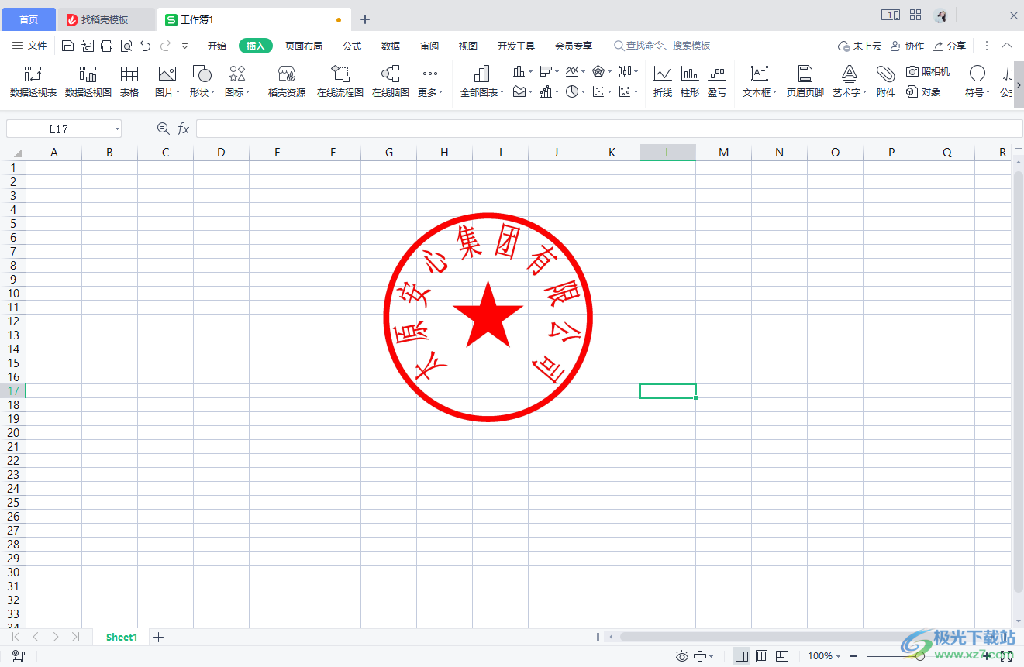This screenshot has height=667, width=1024.
Task: Expand the 更多 more dropdown
Action: click(430, 92)
